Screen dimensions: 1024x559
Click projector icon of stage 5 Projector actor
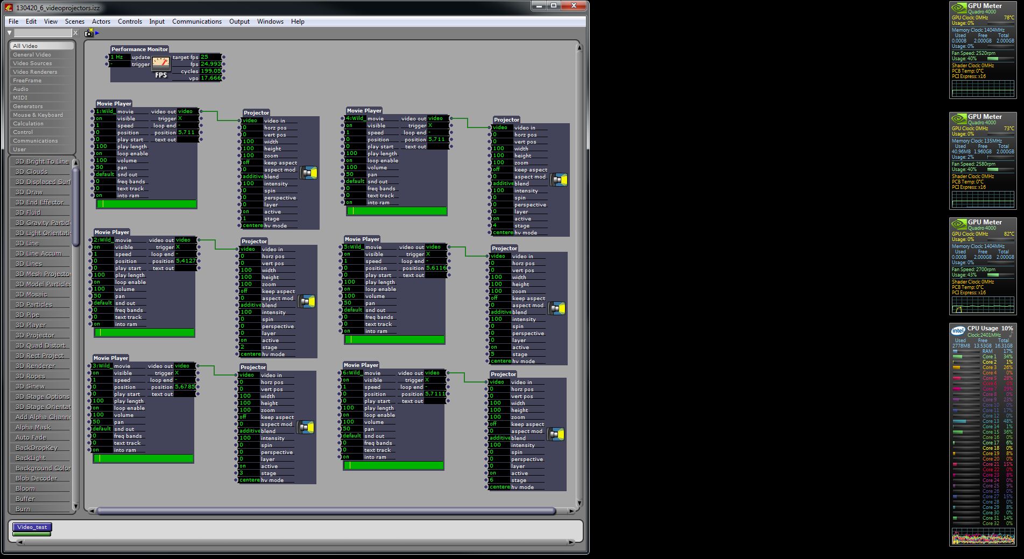click(557, 308)
